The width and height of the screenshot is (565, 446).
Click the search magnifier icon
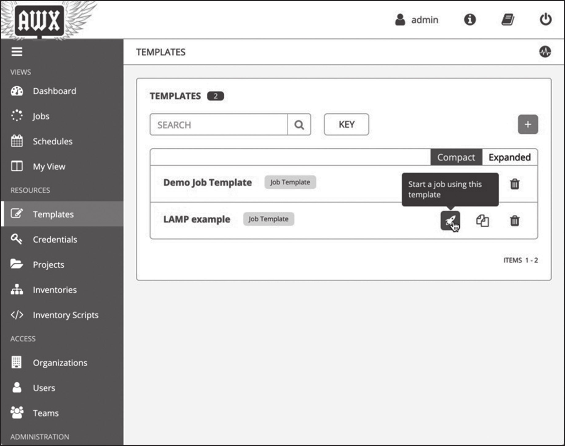coord(299,125)
